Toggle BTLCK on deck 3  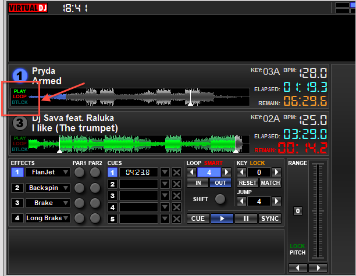point(20,149)
